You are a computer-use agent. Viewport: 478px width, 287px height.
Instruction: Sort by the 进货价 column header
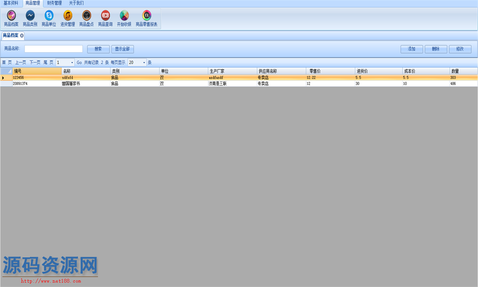click(x=379, y=71)
